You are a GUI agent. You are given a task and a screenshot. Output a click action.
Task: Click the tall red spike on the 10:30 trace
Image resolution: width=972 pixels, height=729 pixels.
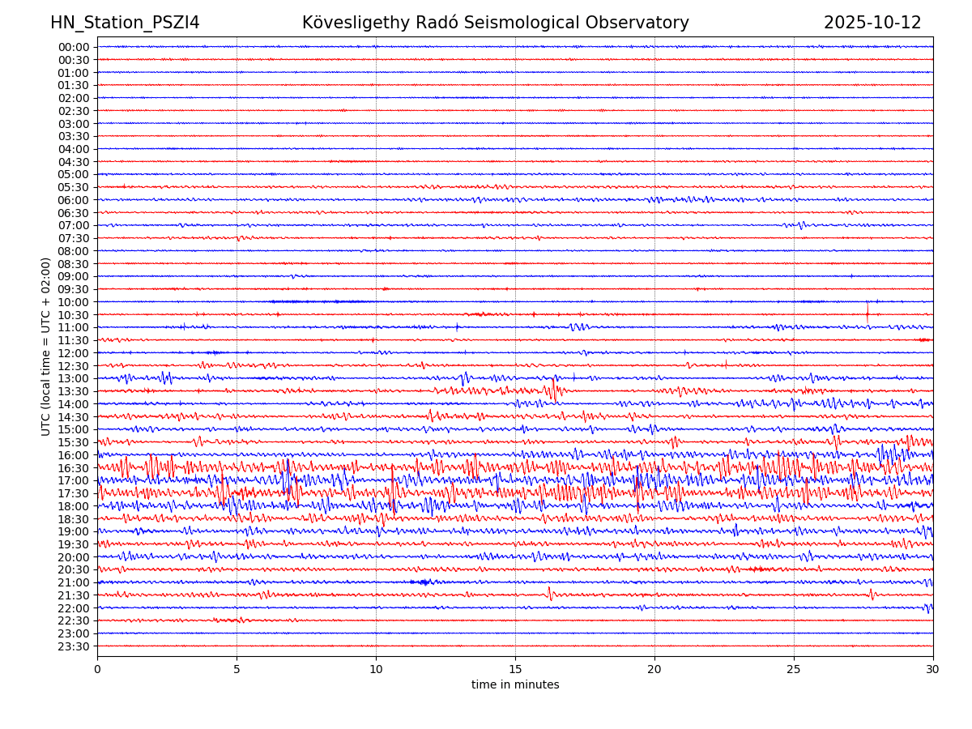click(x=867, y=312)
